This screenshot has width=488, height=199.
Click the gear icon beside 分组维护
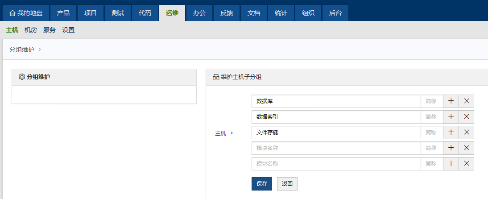click(x=22, y=77)
